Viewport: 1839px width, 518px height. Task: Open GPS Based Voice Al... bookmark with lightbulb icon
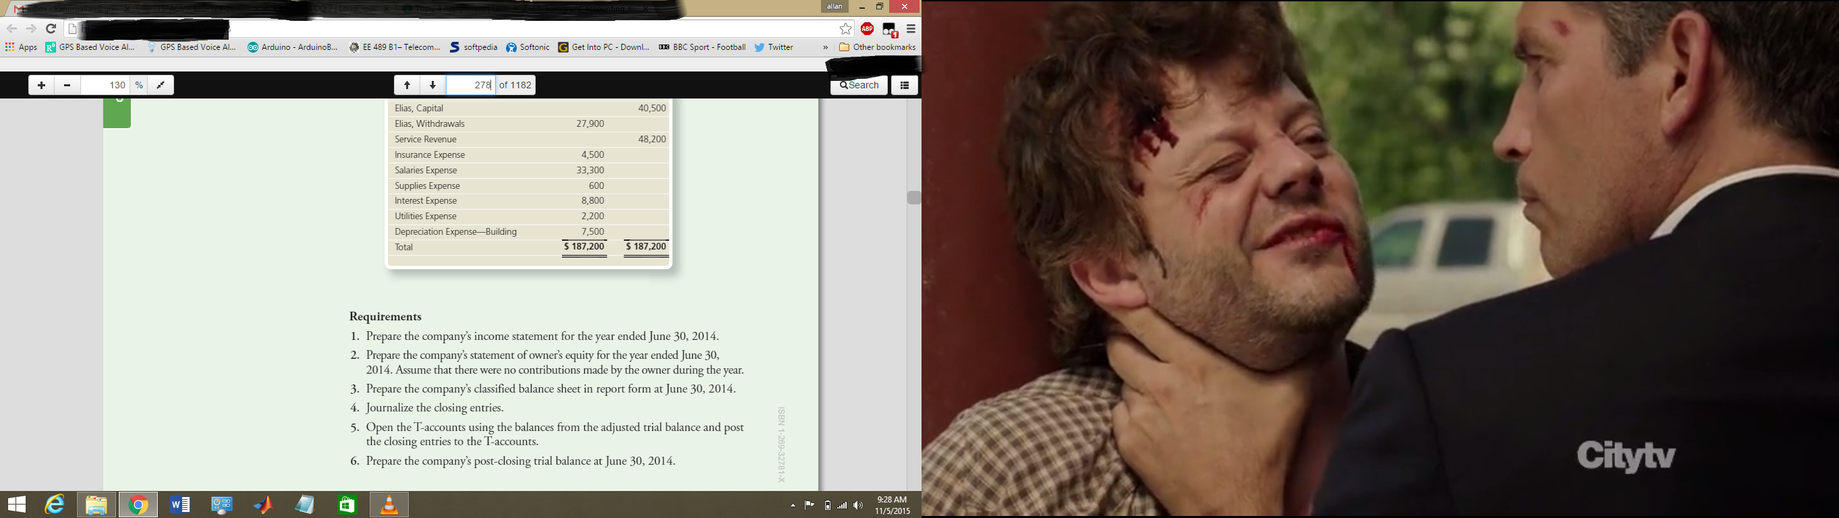click(192, 48)
